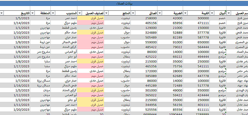Screen dimensions: 248x115
Task: Click the مساكن برزة cell dated 1/16/2023
Action: click(40, 86)
